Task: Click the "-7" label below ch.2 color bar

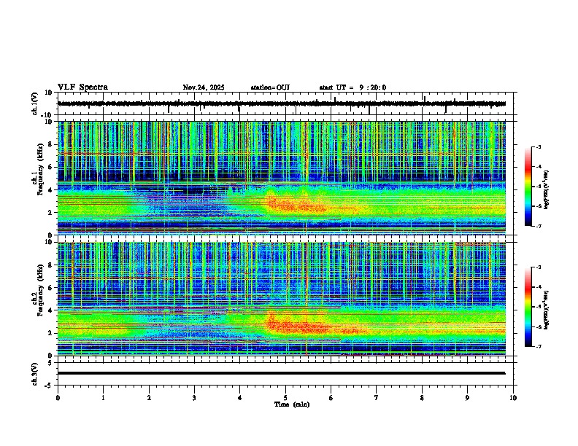Action: (538, 347)
